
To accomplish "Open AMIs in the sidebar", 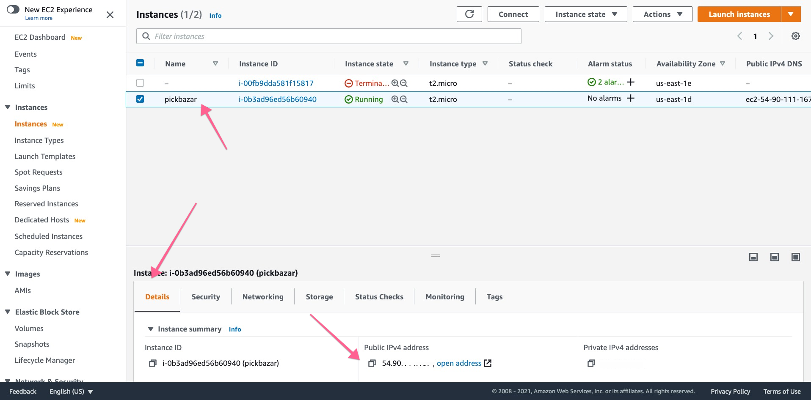I will [22, 290].
